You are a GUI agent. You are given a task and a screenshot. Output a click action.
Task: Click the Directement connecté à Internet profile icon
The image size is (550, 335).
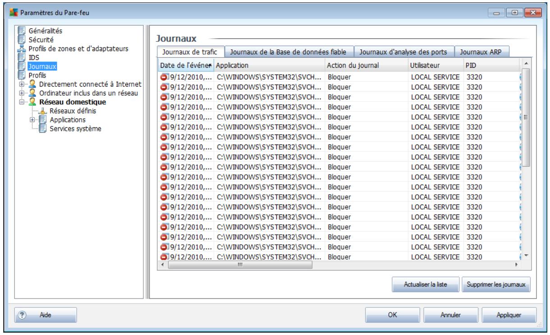pyautogui.click(x=32, y=84)
